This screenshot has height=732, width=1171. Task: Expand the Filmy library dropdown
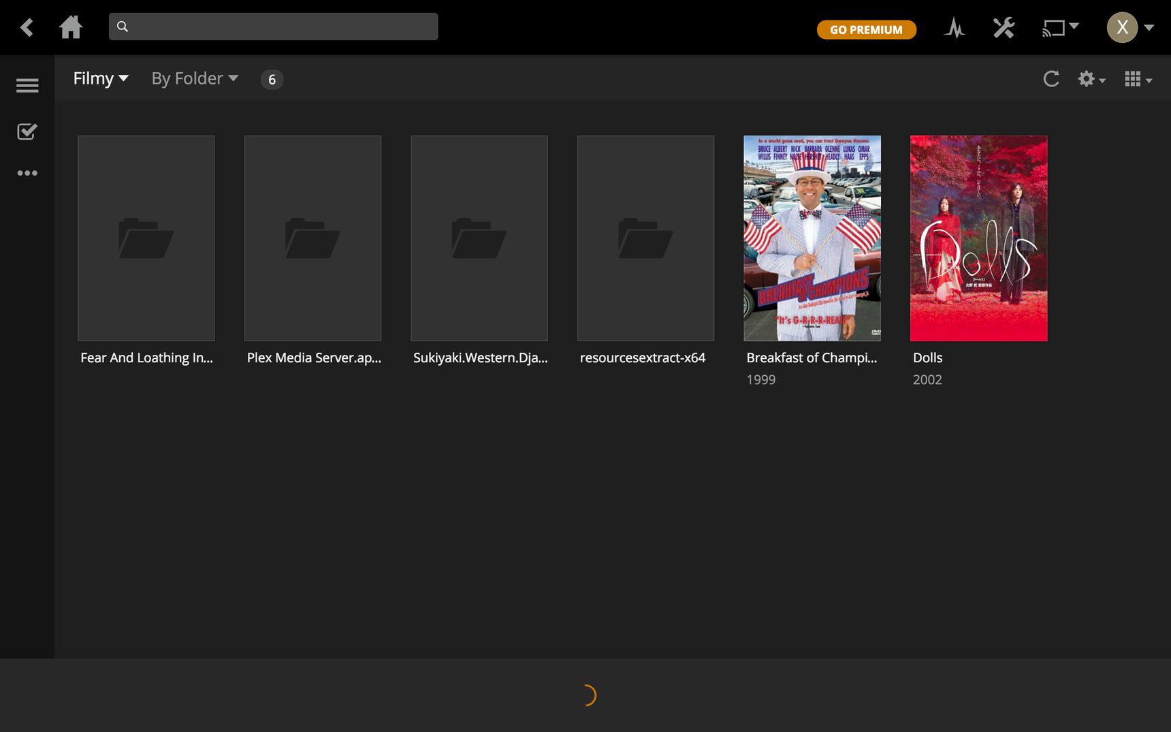101,79
